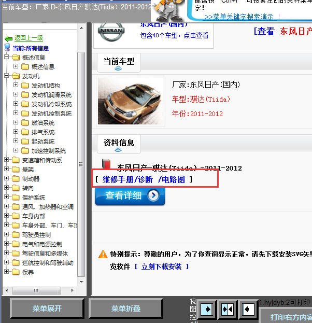312x323 pixels.
Task: Click the 厂家:东风日产(国内) text
Action: 206,85
